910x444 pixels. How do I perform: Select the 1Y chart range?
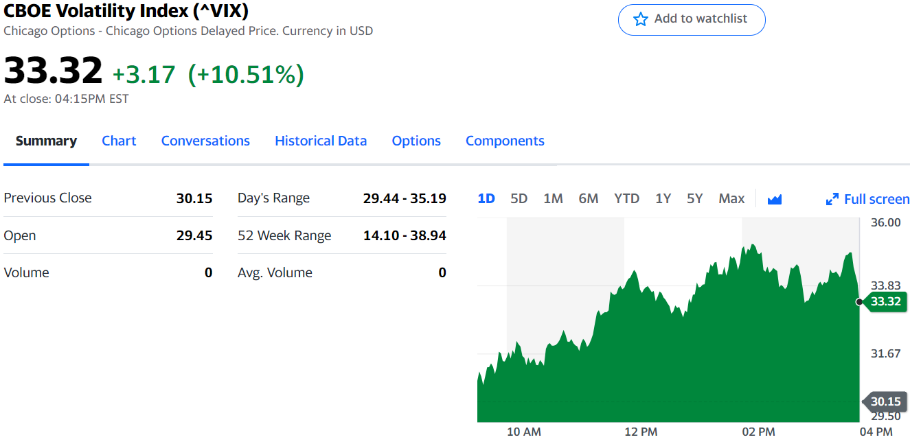663,198
